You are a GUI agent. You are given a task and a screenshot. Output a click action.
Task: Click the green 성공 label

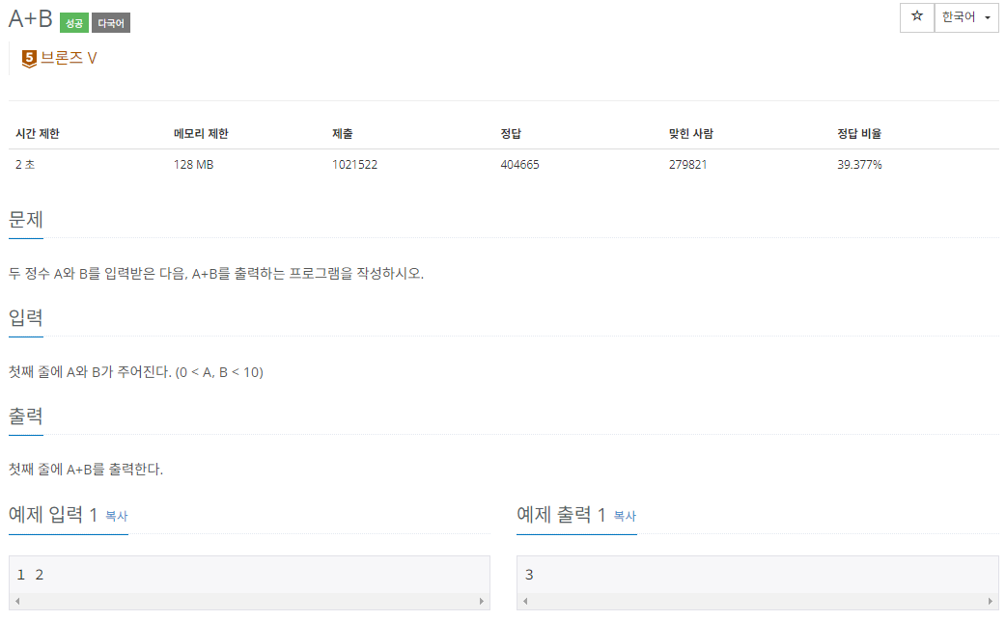click(73, 23)
